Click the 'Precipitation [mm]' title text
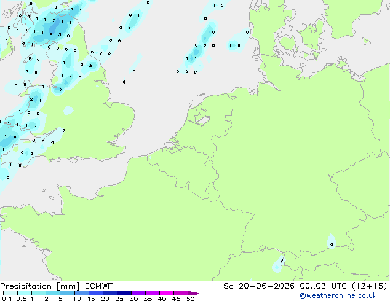This screenshot has width=390, height=301. tap(40, 286)
